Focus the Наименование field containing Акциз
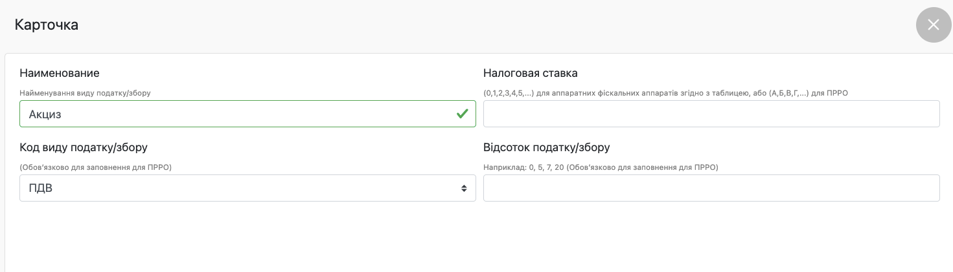Viewport: 953px width, 272px height. [246, 114]
